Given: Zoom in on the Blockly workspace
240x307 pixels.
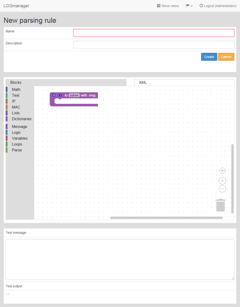Looking at the screenshot, I should pyautogui.click(x=222, y=181).
